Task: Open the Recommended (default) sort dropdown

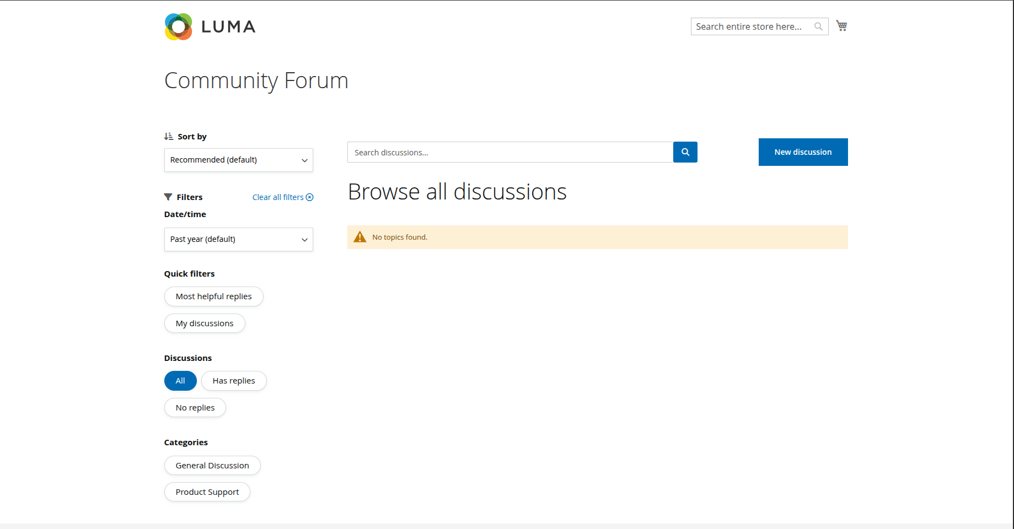Action: [238, 160]
